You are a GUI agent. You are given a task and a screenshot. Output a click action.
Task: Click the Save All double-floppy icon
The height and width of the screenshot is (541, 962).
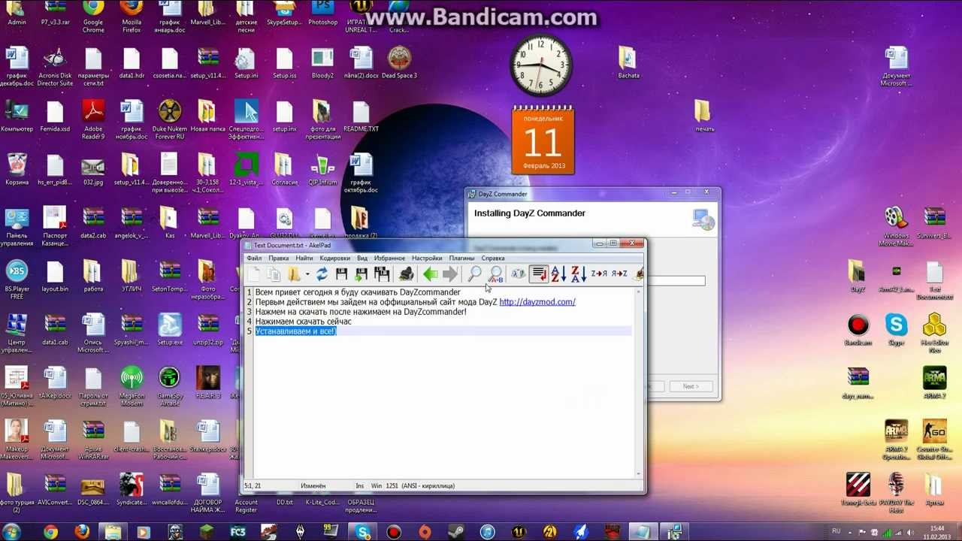[x=381, y=274]
